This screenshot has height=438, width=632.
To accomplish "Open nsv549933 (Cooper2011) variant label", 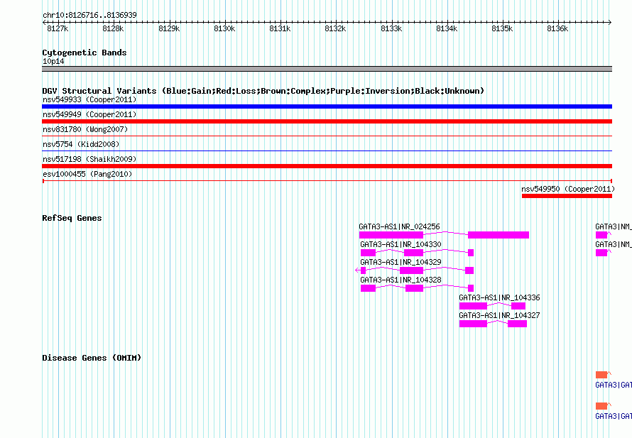I will point(89,99).
